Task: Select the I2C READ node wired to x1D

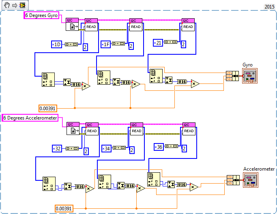Action: point(91,25)
